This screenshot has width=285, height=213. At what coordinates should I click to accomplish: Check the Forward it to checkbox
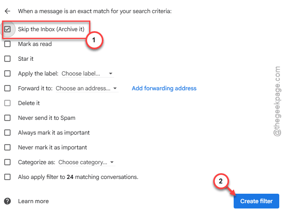tap(7, 88)
